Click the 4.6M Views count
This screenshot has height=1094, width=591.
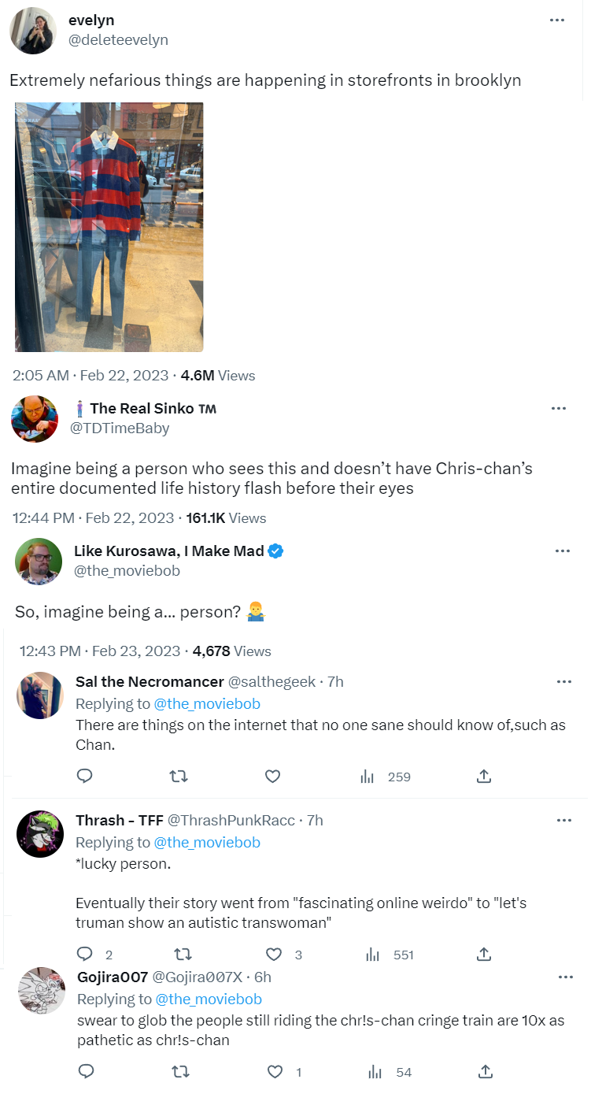[218, 376]
